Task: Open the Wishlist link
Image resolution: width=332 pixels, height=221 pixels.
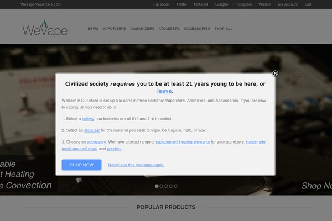Action: click(264, 4)
